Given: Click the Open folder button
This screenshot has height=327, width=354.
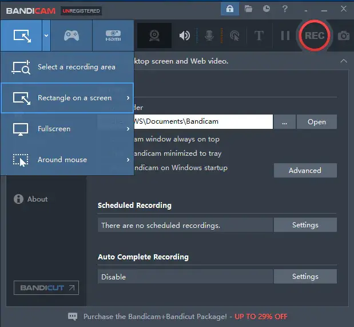Looking at the screenshot, I should tap(317, 121).
